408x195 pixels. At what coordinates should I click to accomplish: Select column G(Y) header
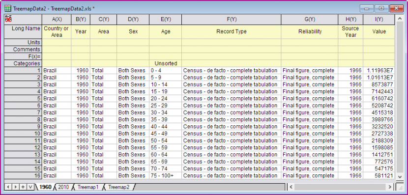(x=309, y=19)
